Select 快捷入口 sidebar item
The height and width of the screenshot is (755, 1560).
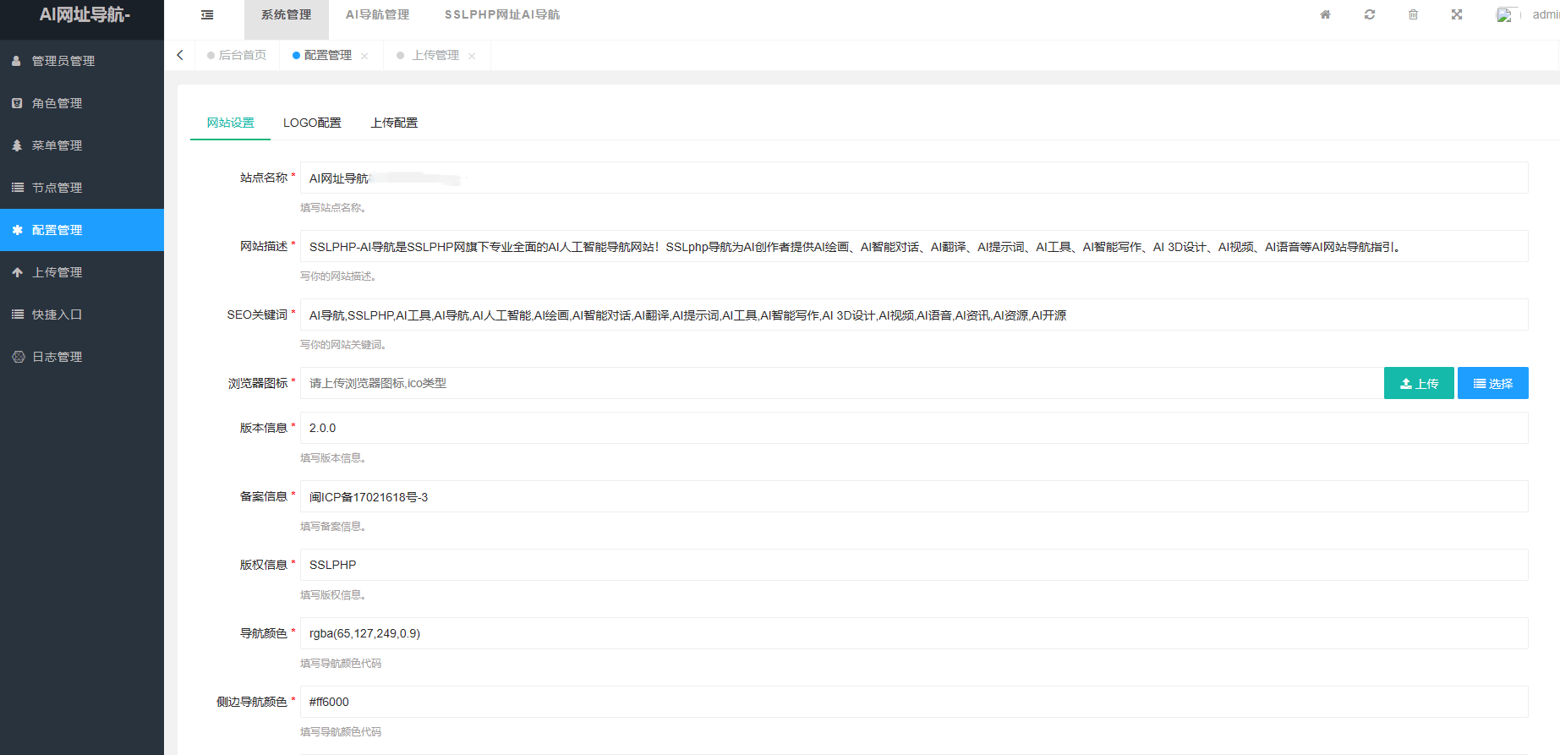[x=82, y=315]
